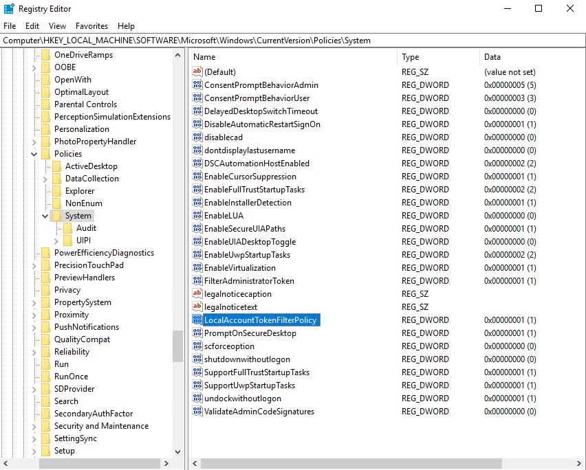Click values pane horizontal scroll right arrow
The image size is (586, 470).
click(x=579, y=463)
